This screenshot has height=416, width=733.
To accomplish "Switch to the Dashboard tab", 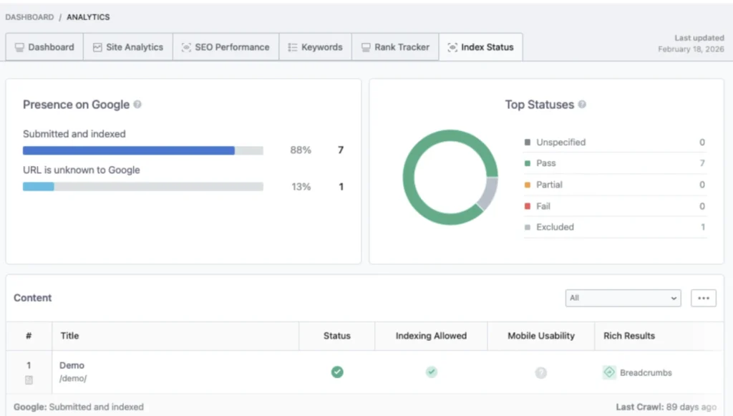I will coord(44,47).
